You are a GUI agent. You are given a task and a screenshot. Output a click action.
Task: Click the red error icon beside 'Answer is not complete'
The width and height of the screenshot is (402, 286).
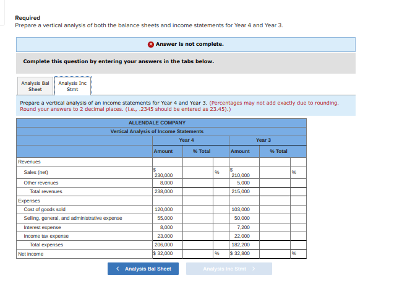point(151,45)
